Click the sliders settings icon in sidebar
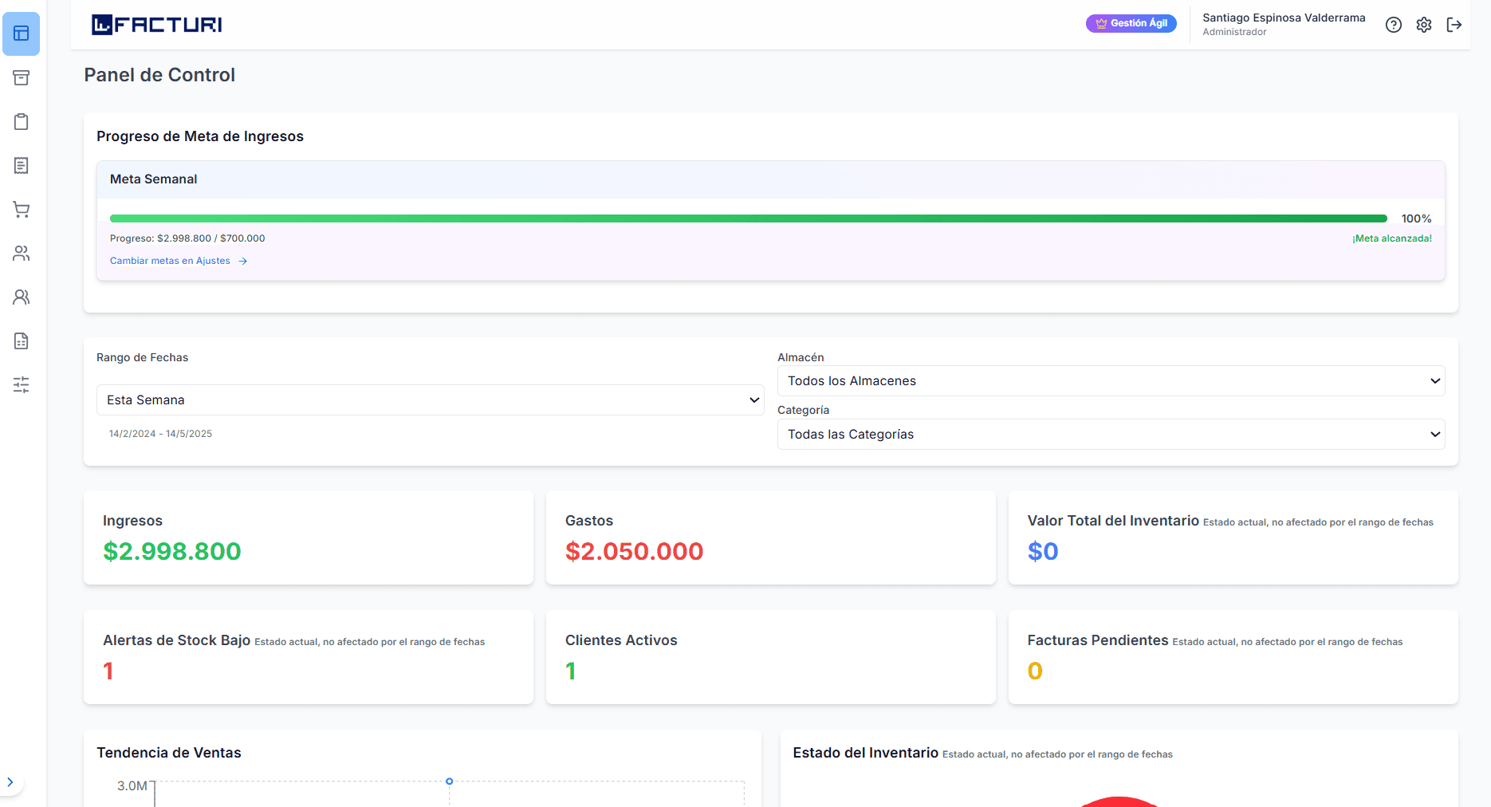 [x=22, y=385]
